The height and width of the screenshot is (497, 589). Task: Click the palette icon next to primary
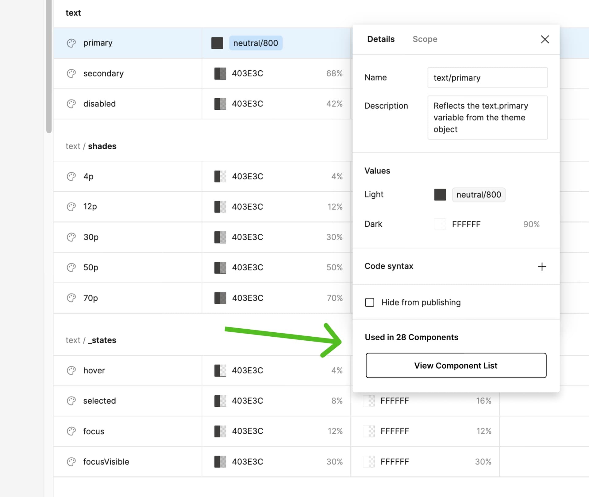click(x=71, y=43)
